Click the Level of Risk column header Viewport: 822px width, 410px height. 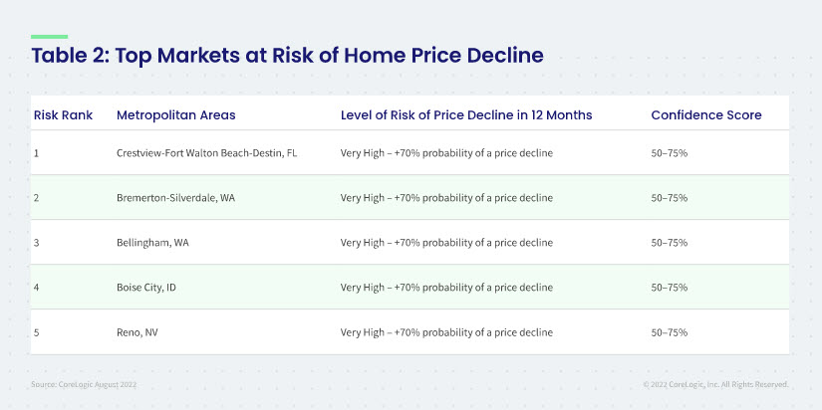click(466, 115)
